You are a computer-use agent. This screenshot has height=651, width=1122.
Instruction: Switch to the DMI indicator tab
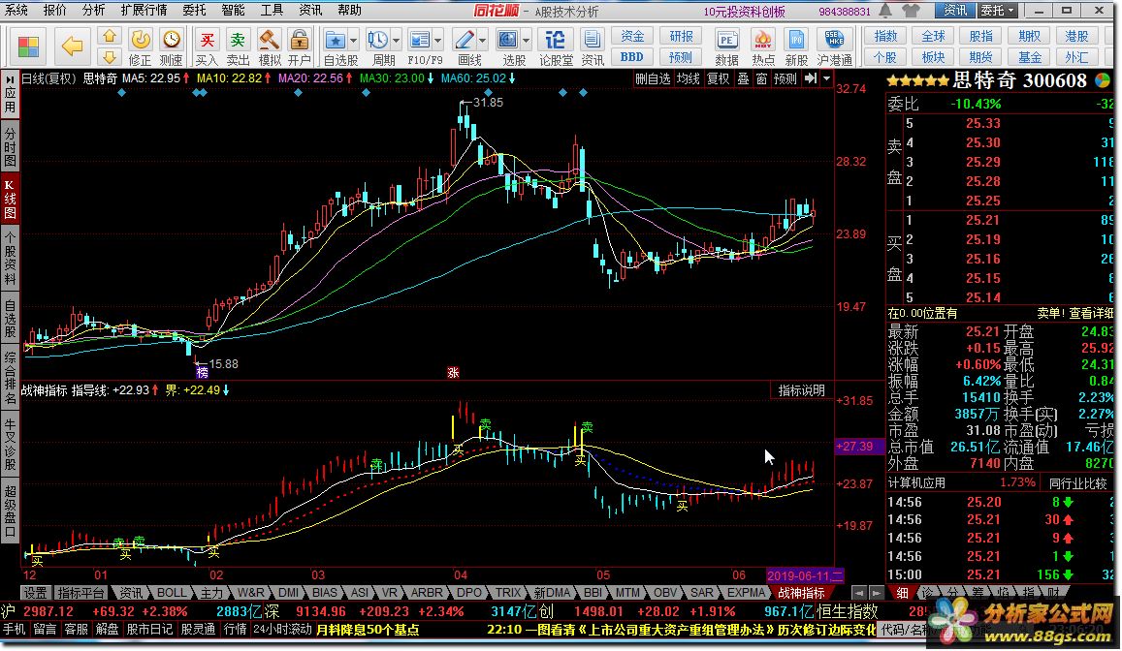pos(288,593)
